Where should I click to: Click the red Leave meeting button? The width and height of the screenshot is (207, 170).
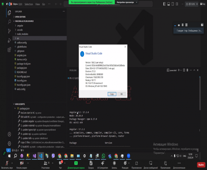point(201,165)
